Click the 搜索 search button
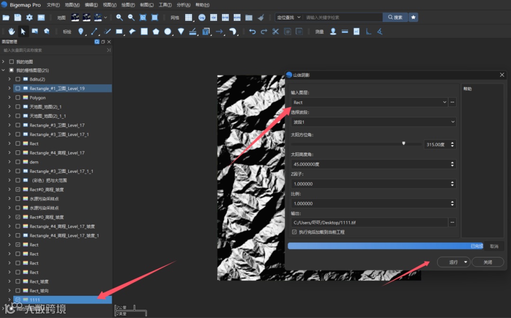Image resolution: width=511 pixels, height=318 pixels. pos(395,17)
